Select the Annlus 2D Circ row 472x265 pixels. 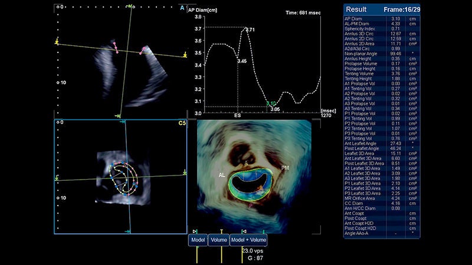(382, 39)
